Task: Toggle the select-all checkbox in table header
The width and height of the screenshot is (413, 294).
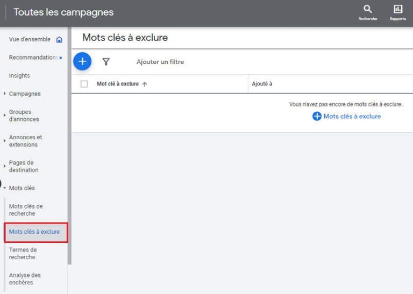Action: coord(84,84)
